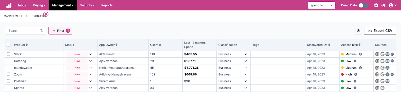Image resolution: width=401 pixels, height=92 pixels.
Task: Click Google source icon in Datadog row
Action: click(x=382, y=61)
